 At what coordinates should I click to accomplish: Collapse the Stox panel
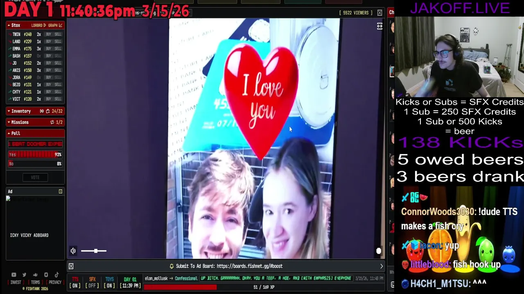9,25
